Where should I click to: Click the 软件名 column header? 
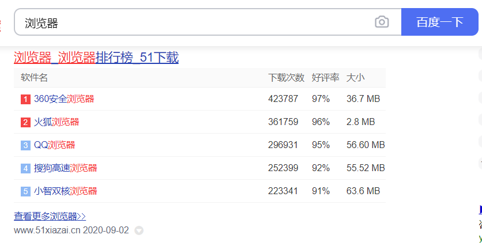coord(35,78)
